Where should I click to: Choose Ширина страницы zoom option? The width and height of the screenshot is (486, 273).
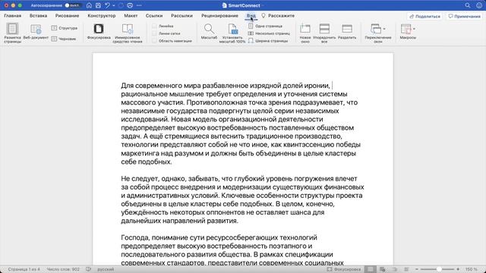268,41
